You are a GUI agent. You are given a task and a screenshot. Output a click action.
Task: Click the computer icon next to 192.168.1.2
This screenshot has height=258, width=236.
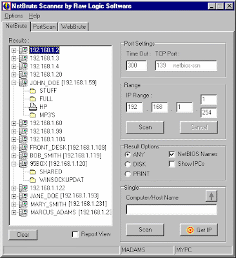tap(23, 50)
